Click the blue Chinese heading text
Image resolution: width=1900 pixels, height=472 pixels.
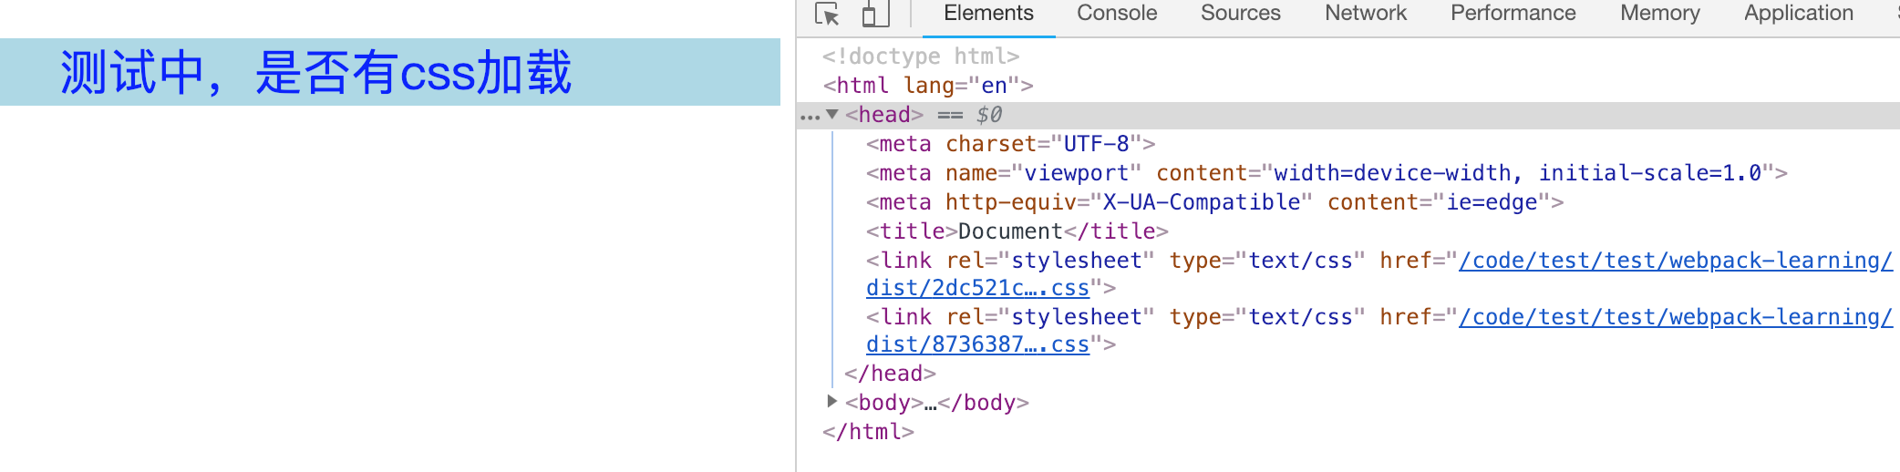tap(315, 72)
